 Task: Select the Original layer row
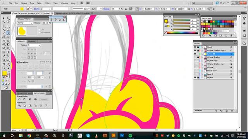[x=214, y=68]
